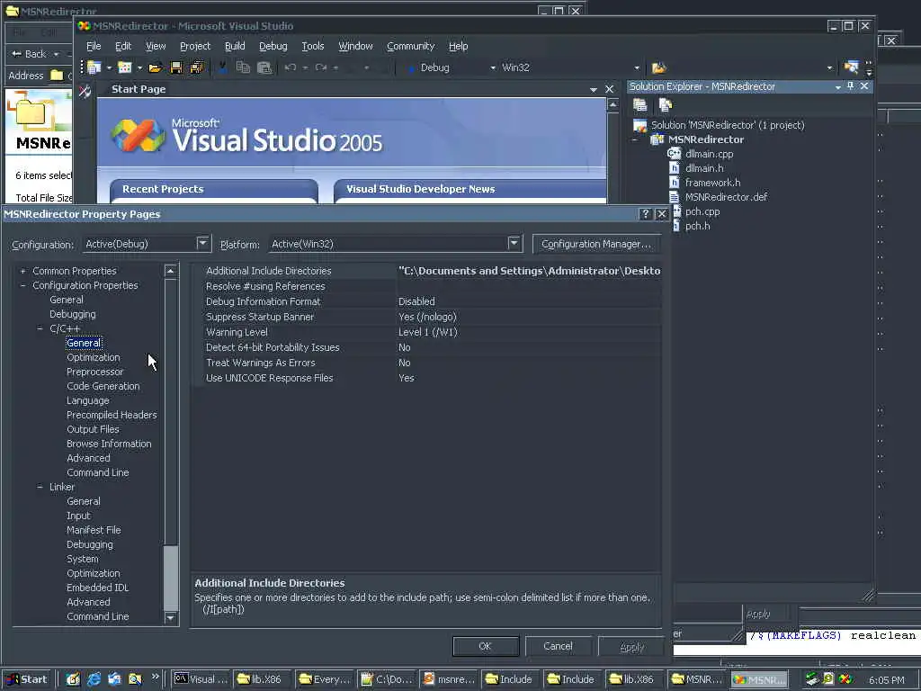Open the Platform dropdown Active(Win32)
Image resolution: width=921 pixels, height=691 pixels.
pyautogui.click(x=514, y=243)
